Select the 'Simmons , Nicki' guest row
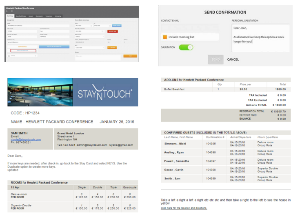 point(226,144)
